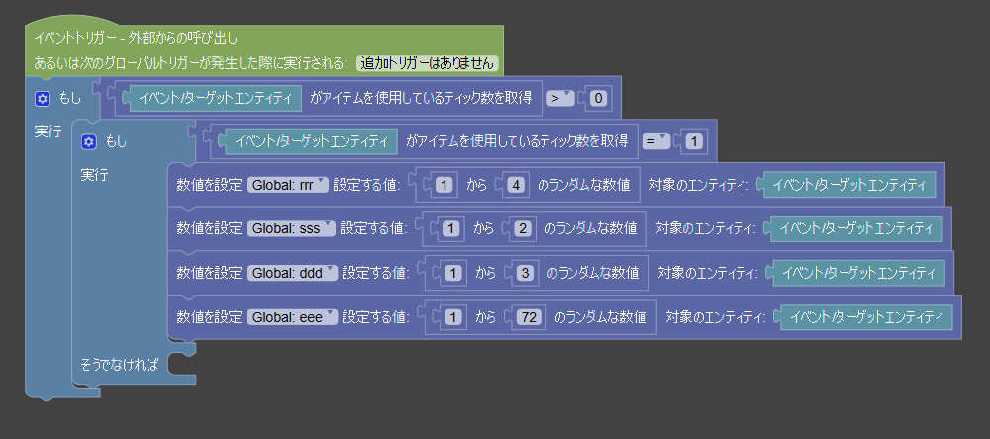Viewport: 990px width, 439px height.
Task: Click the 追加トリガーはありません field
Action: (x=428, y=63)
